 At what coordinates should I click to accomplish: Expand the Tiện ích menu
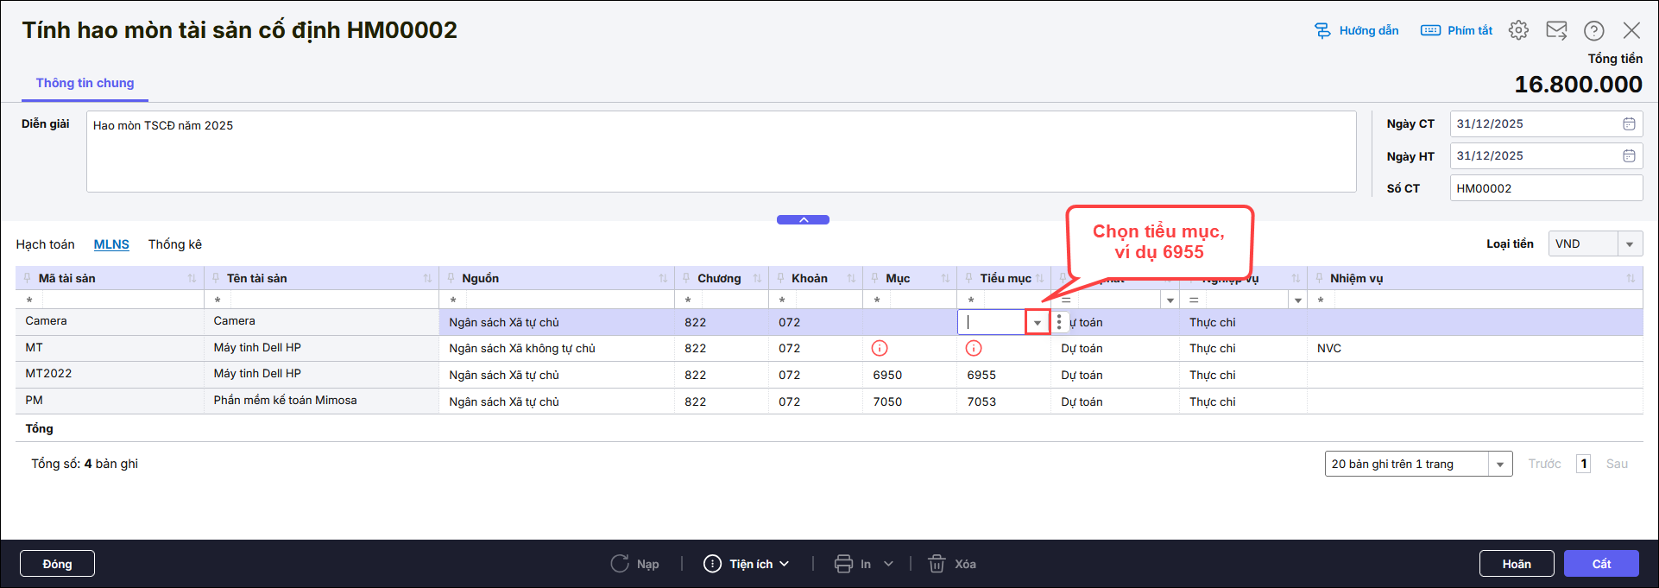(x=747, y=564)
